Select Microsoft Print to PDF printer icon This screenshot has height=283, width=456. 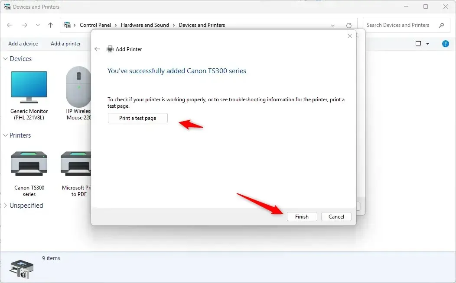pos(76,164)
